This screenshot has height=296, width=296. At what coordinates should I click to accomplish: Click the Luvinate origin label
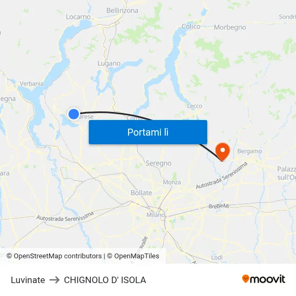click(28, 280)
